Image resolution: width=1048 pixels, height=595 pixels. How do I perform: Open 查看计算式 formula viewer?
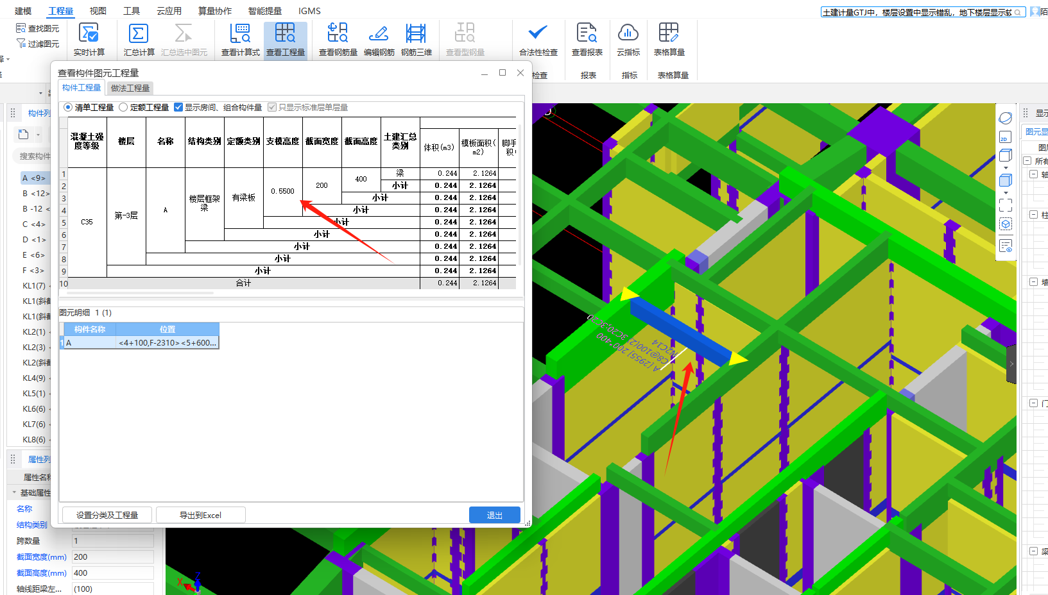coord(240,40)
